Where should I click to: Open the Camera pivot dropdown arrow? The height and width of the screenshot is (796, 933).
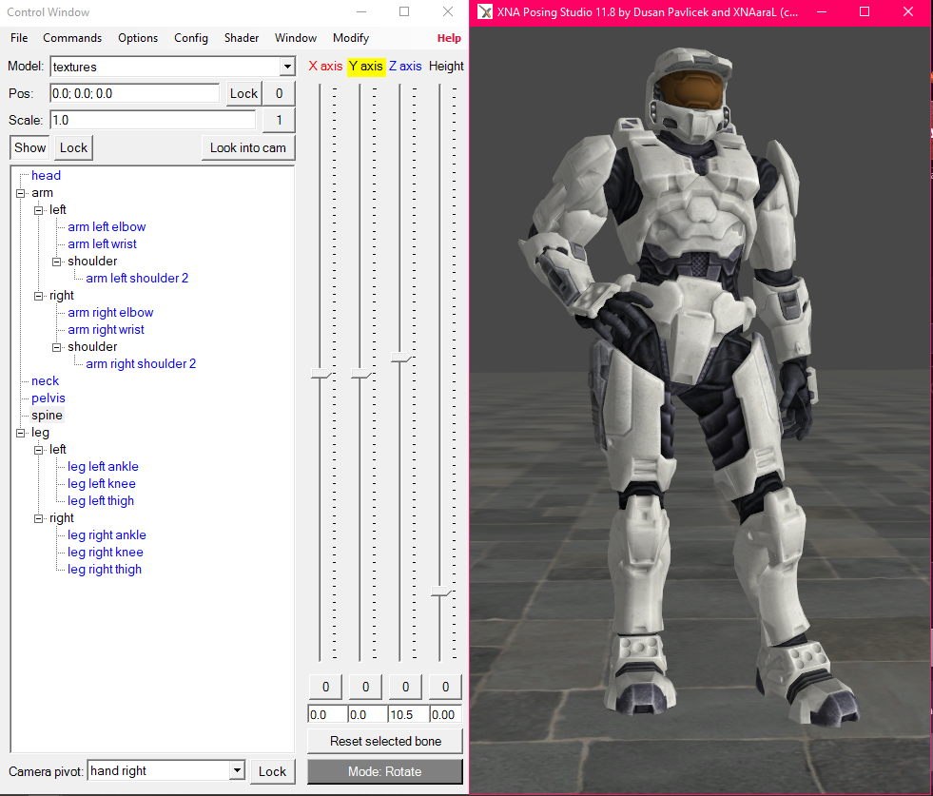[x=237, y=771]
